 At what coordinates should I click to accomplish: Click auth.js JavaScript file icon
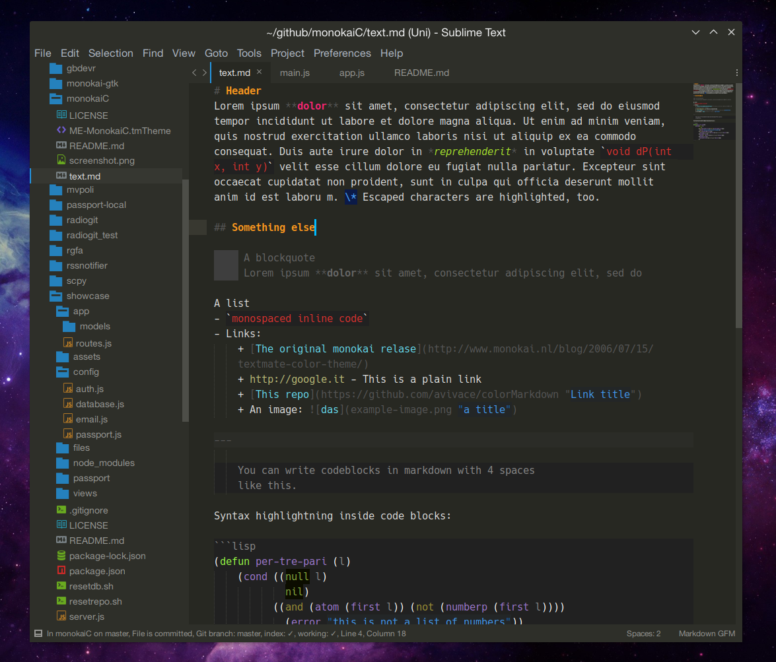click(x=68, y=389)
